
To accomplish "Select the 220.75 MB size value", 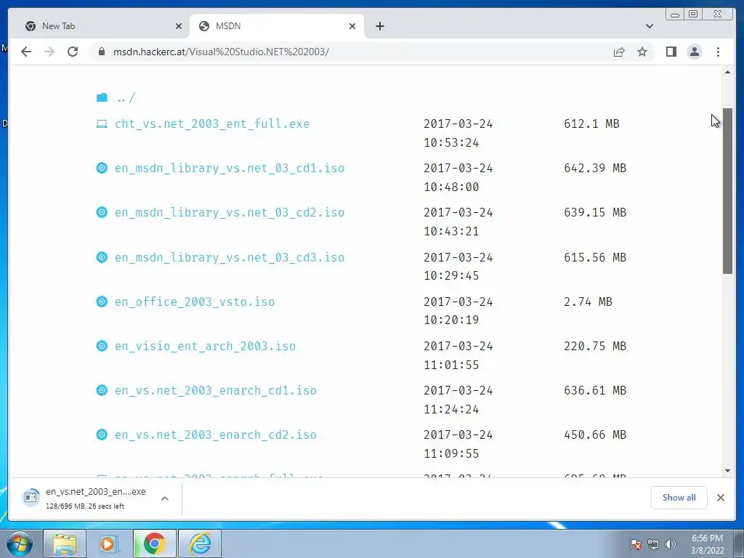I will click(595, 347).
